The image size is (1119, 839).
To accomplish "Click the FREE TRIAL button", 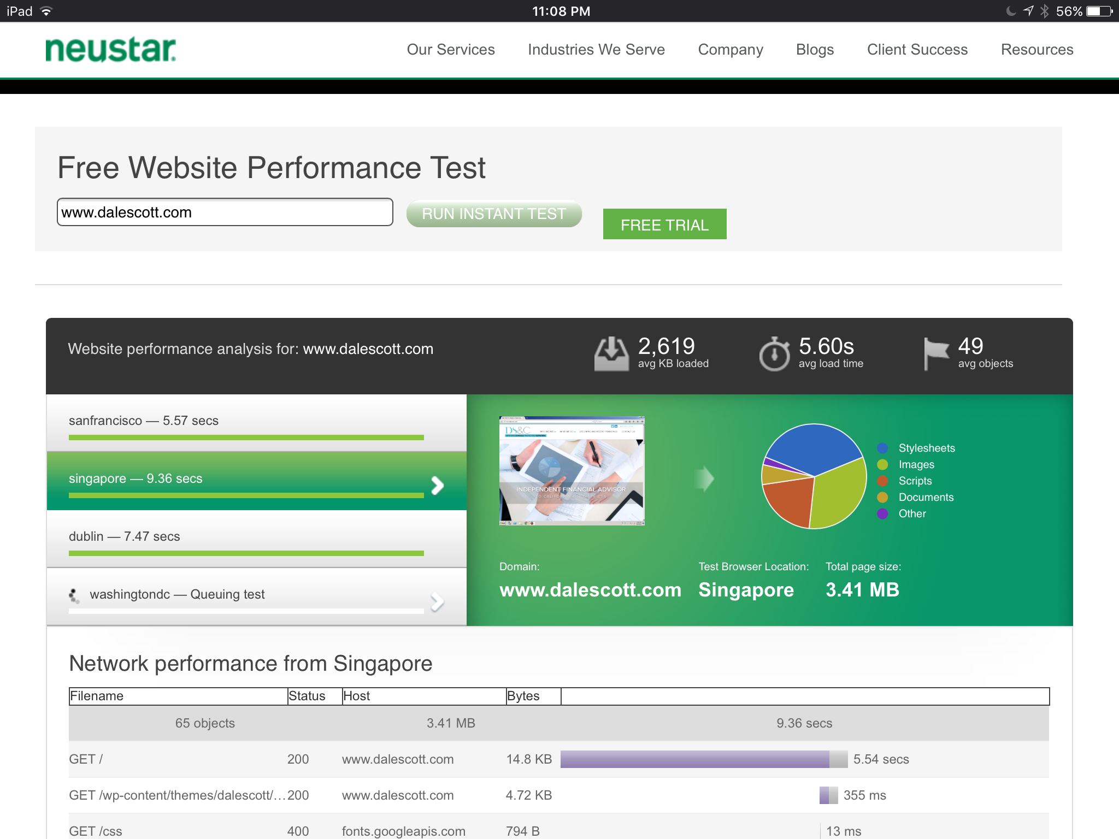I will 664,224.
